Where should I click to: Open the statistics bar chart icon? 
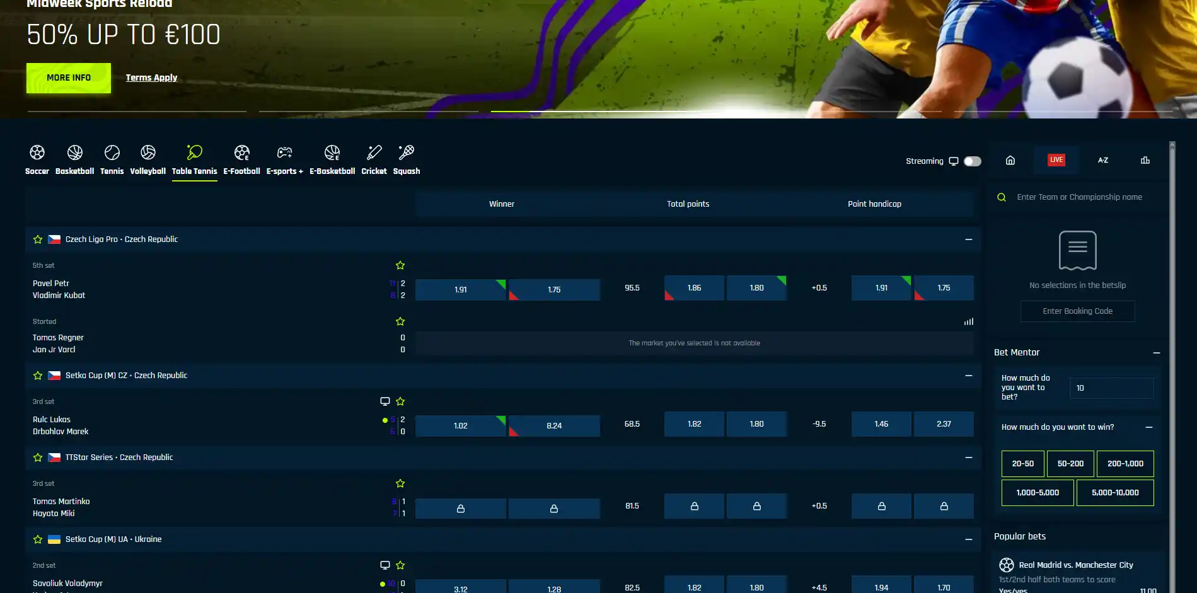(x=1145, y=160)
